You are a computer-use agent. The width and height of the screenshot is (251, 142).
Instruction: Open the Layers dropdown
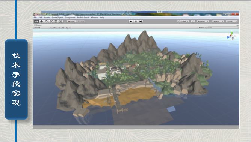218,21
